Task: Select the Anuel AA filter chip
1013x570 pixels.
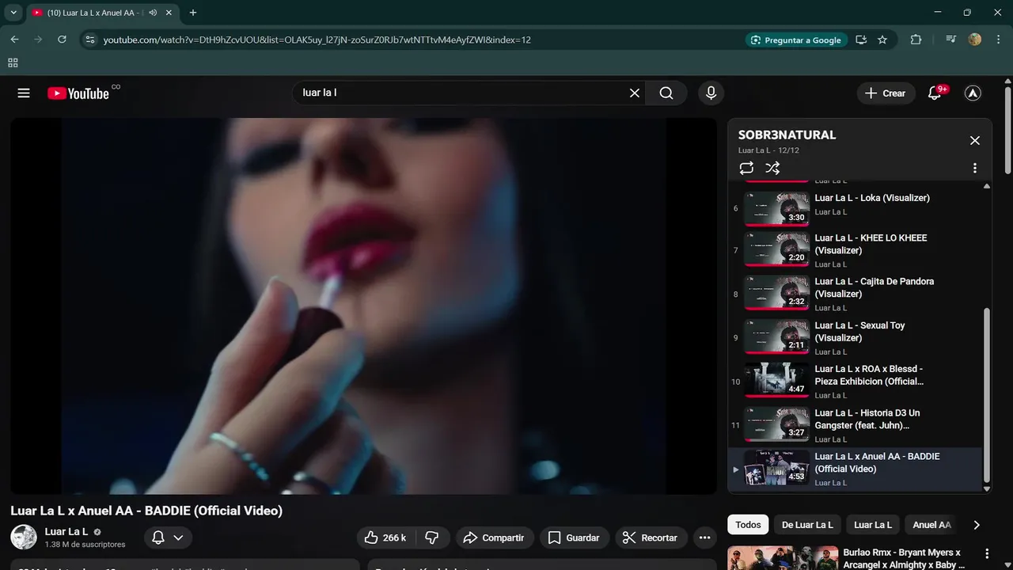Action: point(931,525)
